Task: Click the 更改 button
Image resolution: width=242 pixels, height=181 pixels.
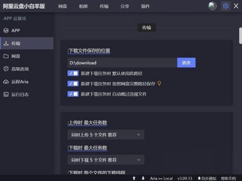Action: (x=186, y=63)
